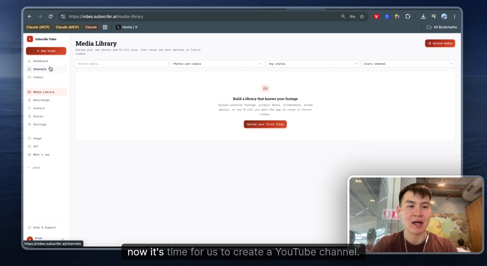The height and width of the screenshot is (266, 487).
Task: Click 'Build a library that knows your footage' text
Action: [x=265, y=99]
